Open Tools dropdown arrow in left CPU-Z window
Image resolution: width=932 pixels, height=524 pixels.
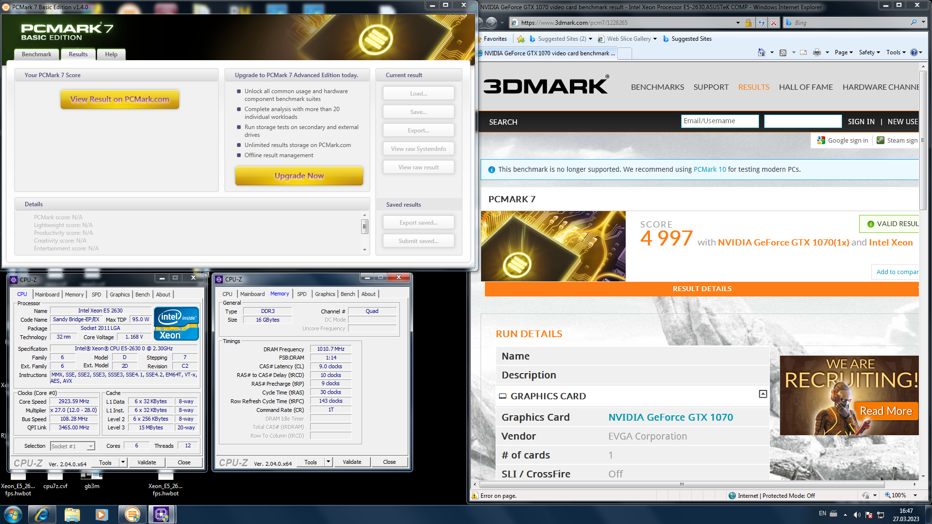click(123, 462)
